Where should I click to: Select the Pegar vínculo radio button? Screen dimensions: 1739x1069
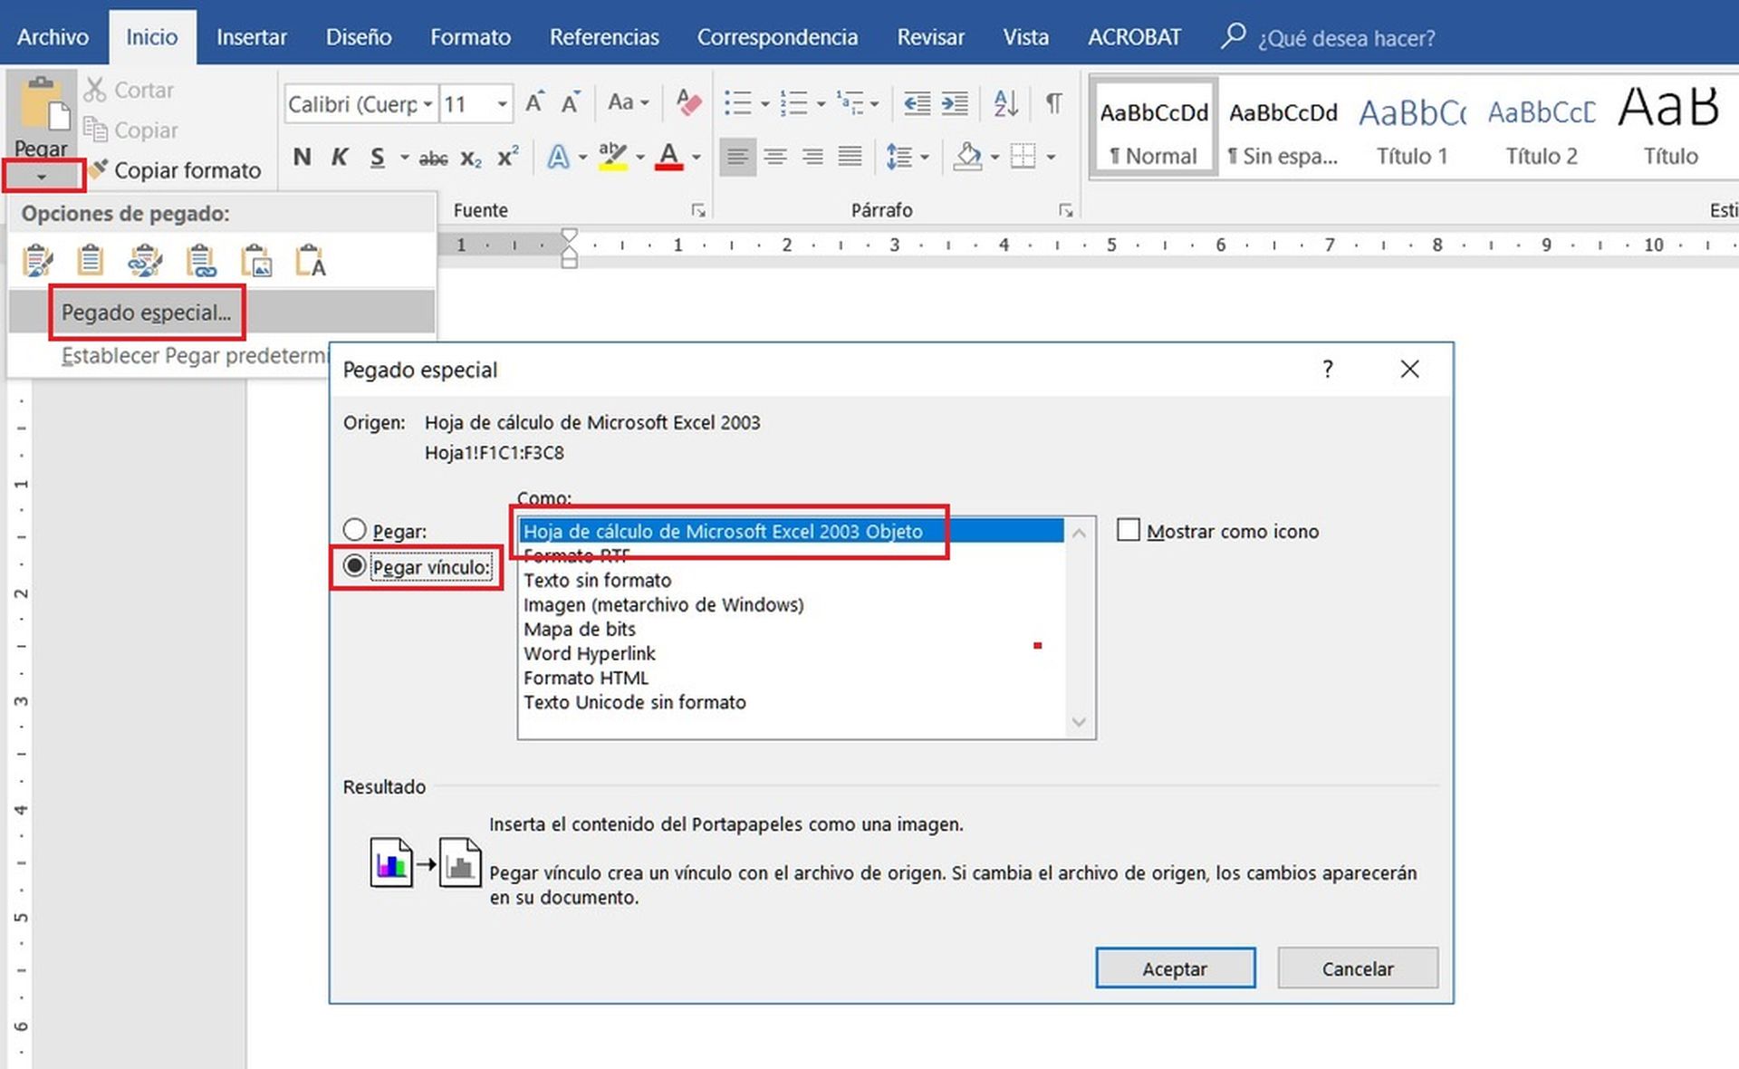pyautogui.click(x=354, y=567)
